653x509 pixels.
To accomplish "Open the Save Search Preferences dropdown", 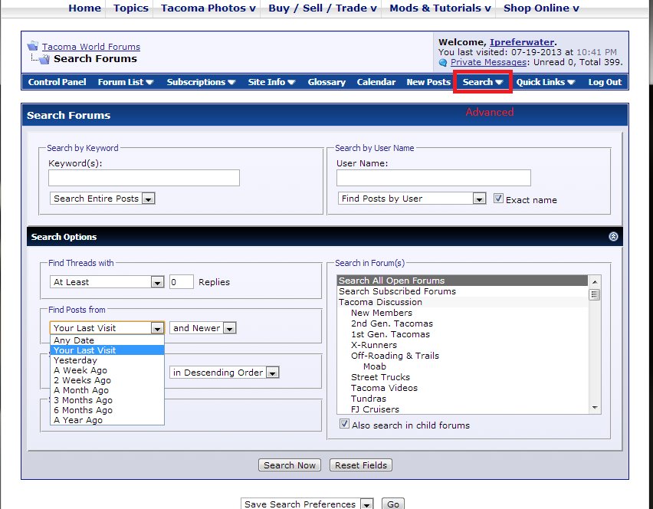I will 307,504.
